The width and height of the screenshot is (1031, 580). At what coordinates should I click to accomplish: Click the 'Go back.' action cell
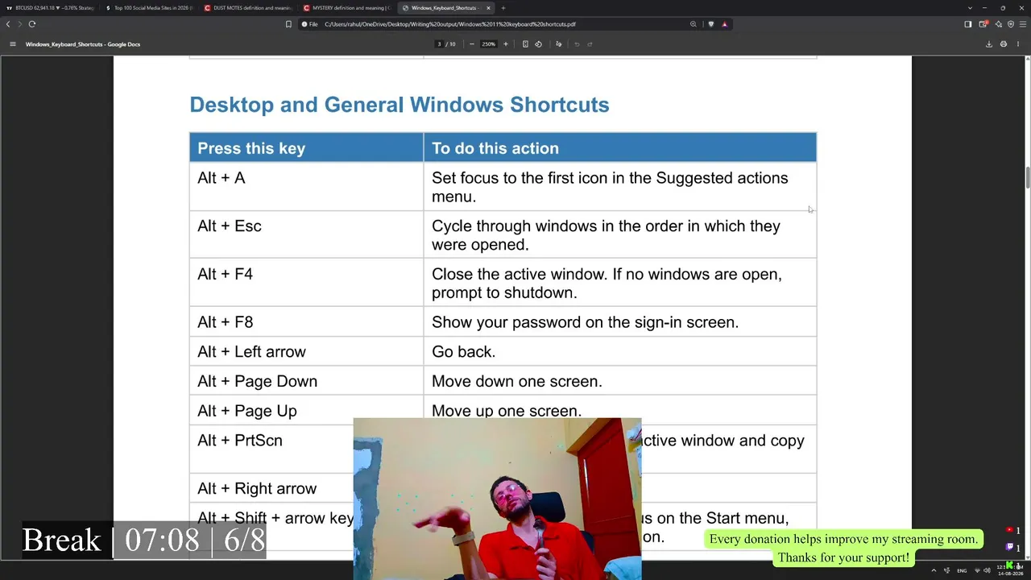619,351
